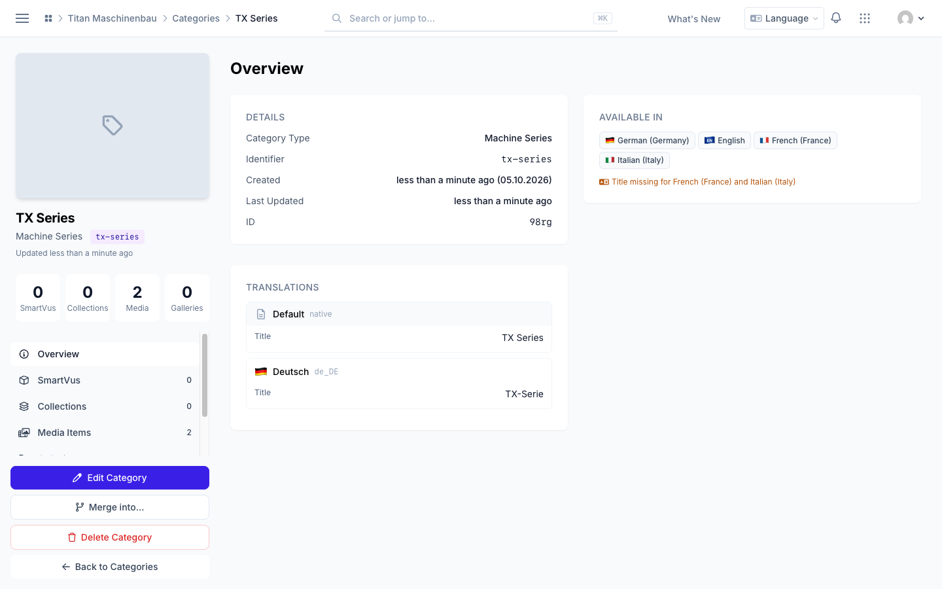The height and width of the screenshot is (589, 942).
Task: Click the search or jump to field
Action: pyautogui.click(x=471, y=18)
